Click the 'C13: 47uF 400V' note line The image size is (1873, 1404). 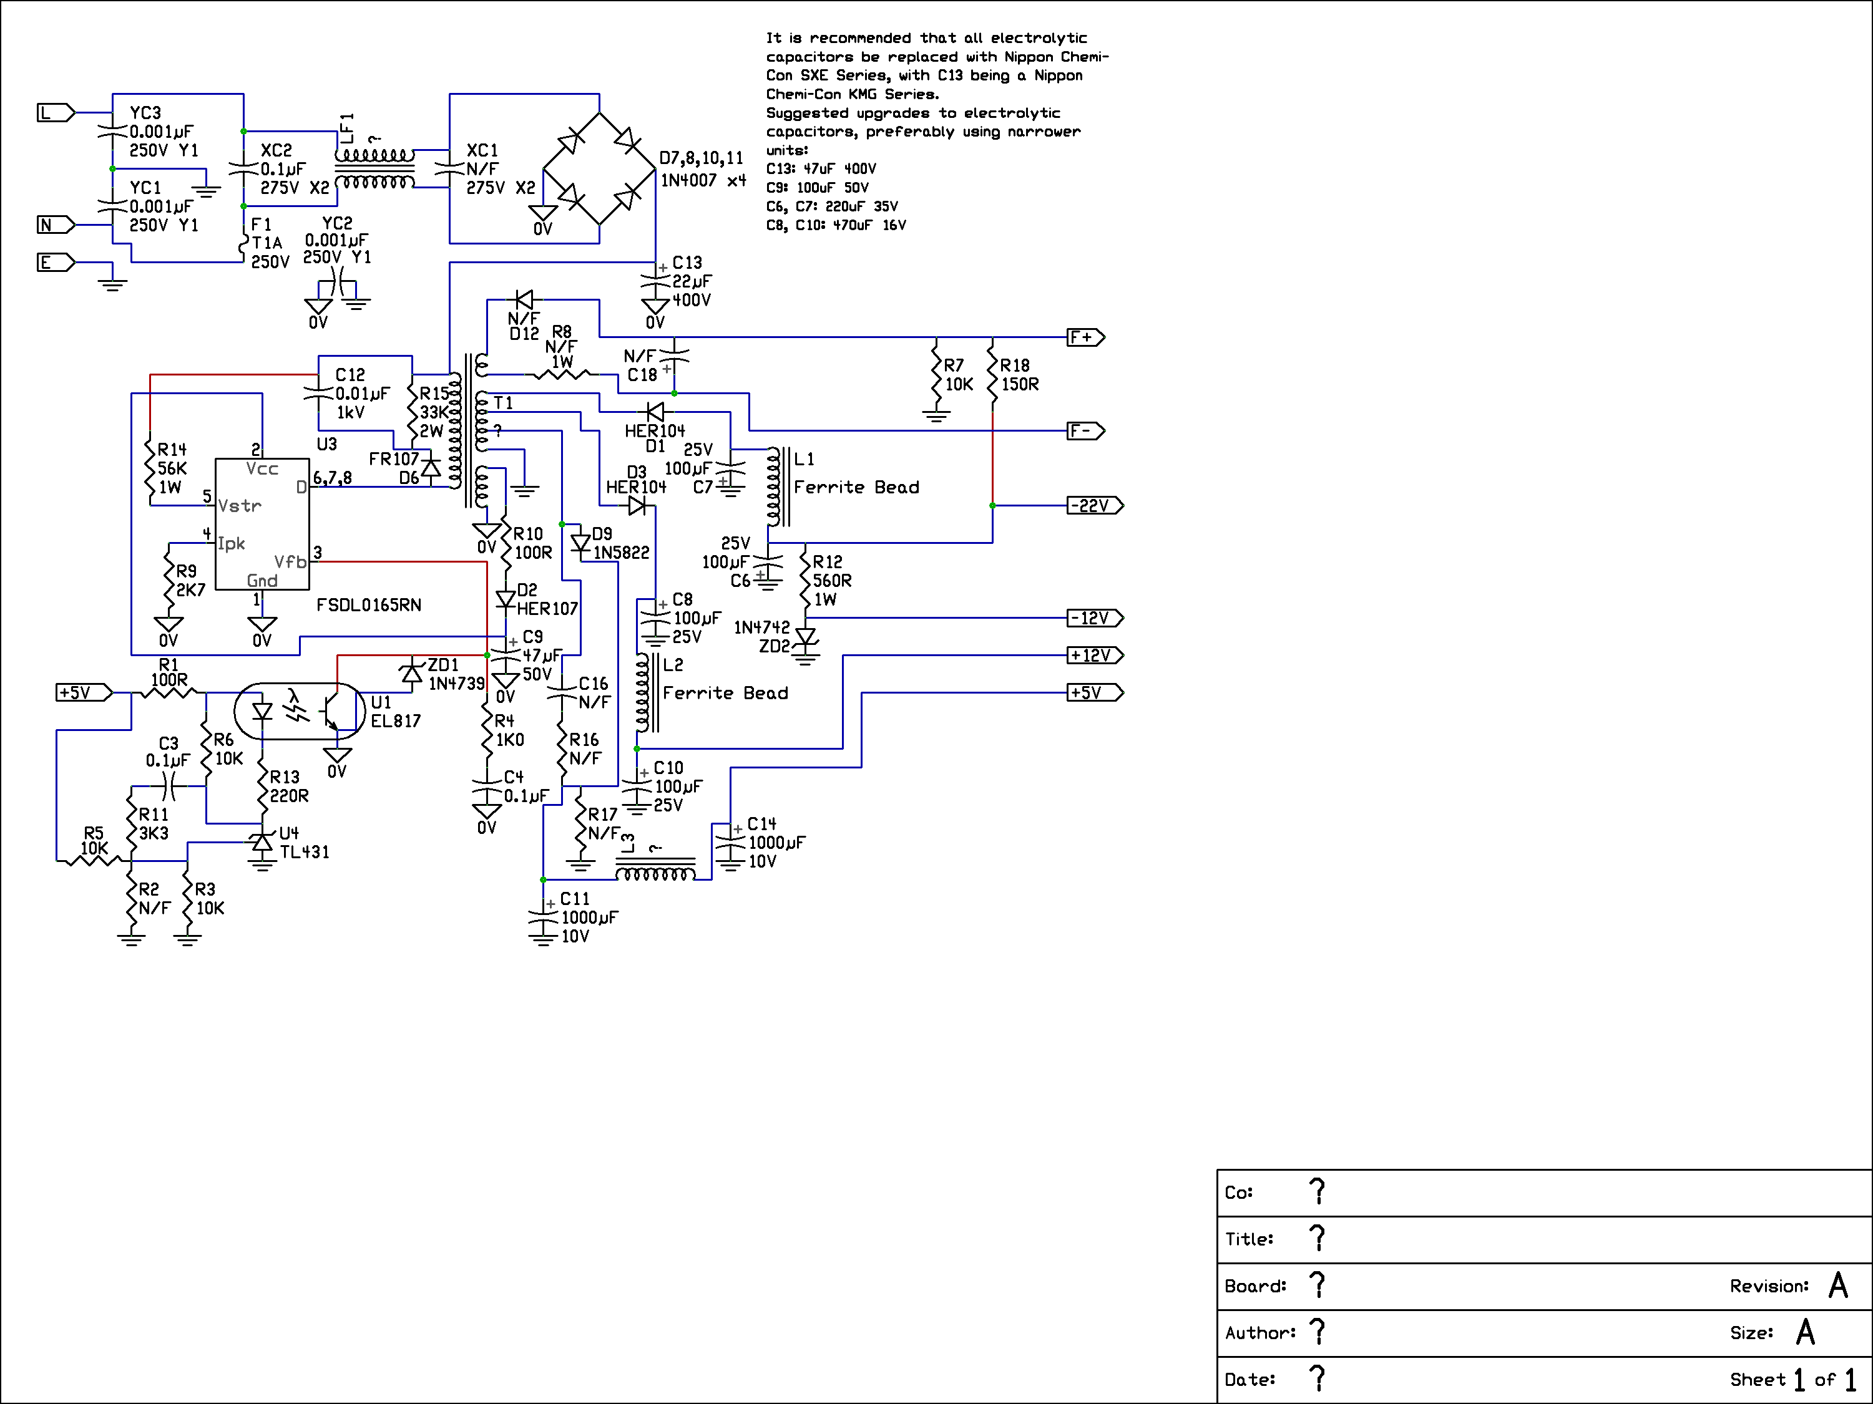(x=821, y=168)
